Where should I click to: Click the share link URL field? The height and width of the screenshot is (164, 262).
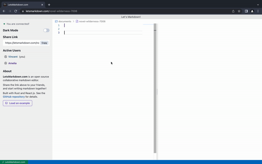(x=22, y=43)
